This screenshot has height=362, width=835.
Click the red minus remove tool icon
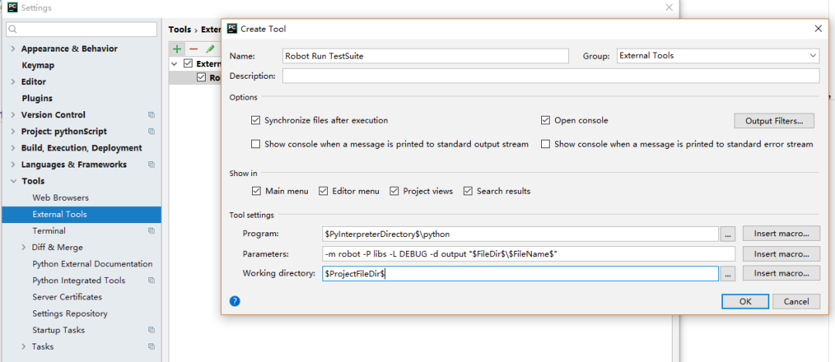(x=193, y=49)
